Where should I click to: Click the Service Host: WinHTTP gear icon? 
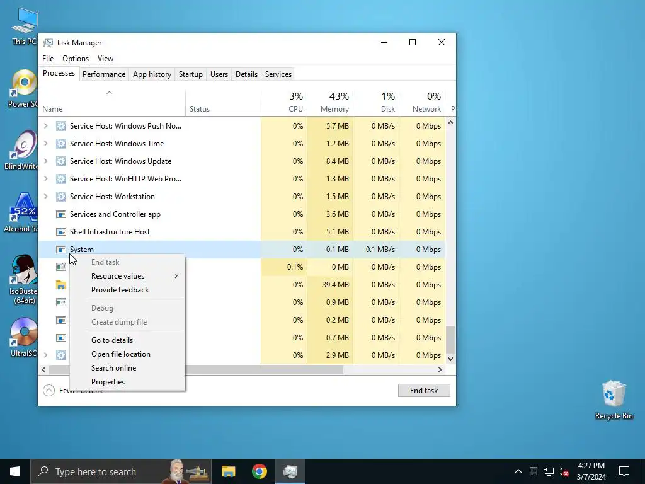point(61,179)
